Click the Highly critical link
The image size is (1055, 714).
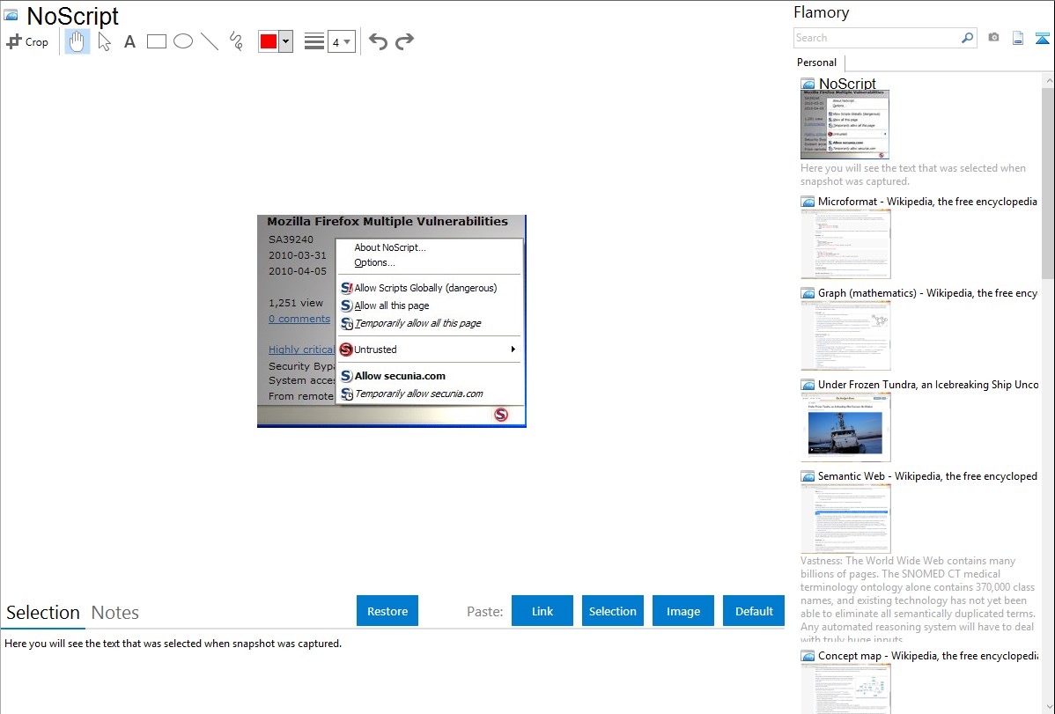(301, 350)
